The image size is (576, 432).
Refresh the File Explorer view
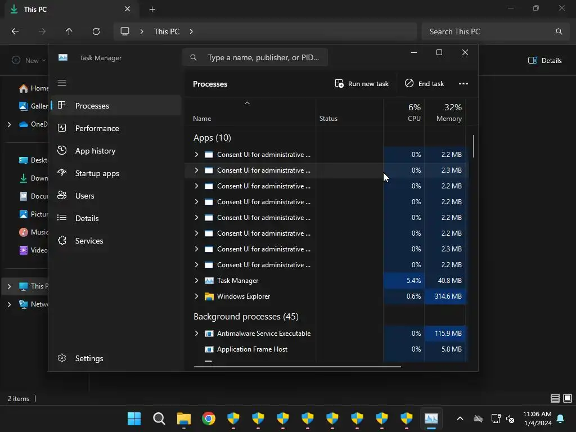pos(96,31)
